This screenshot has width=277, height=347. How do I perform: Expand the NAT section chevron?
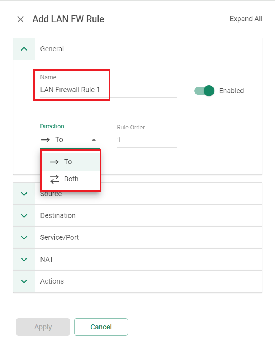pos(24,260)
